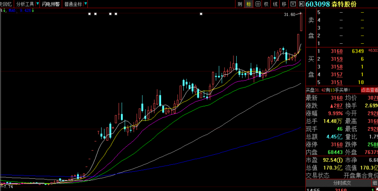This screenshot has width=378, height=191.
Task: Click the 测 measure tool icon
Action: pyautogui.click(x=240, y=4)
